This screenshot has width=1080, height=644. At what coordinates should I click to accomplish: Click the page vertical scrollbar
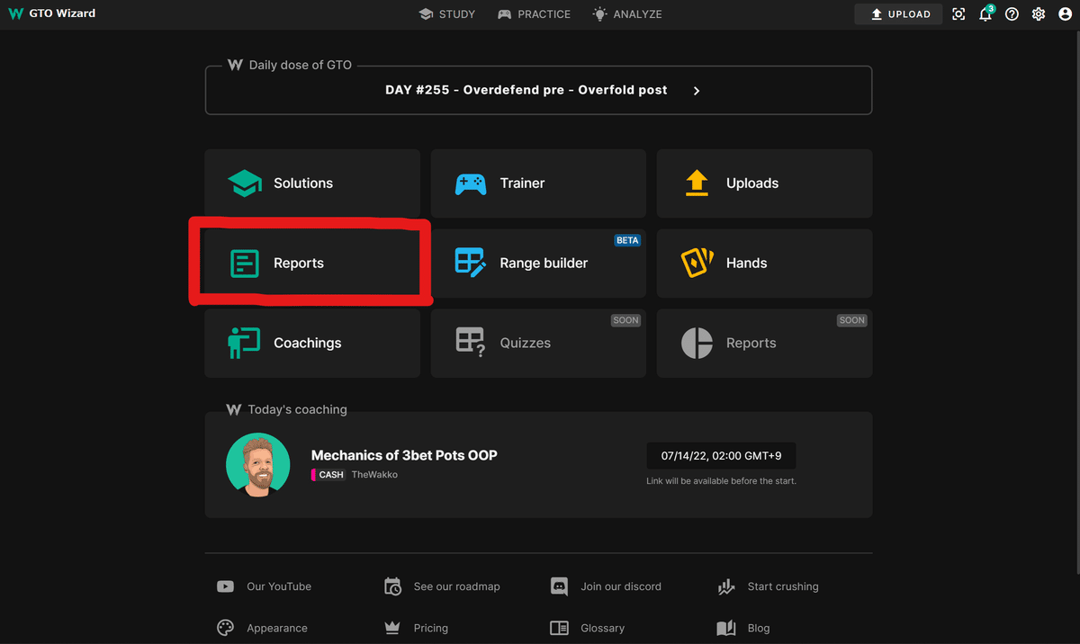(1076, 302)
